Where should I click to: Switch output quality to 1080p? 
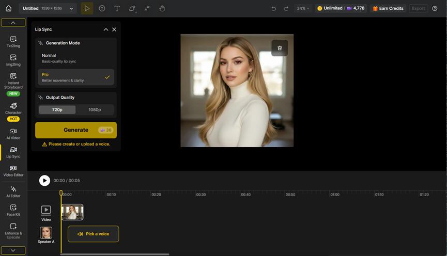tap(95, 109)
